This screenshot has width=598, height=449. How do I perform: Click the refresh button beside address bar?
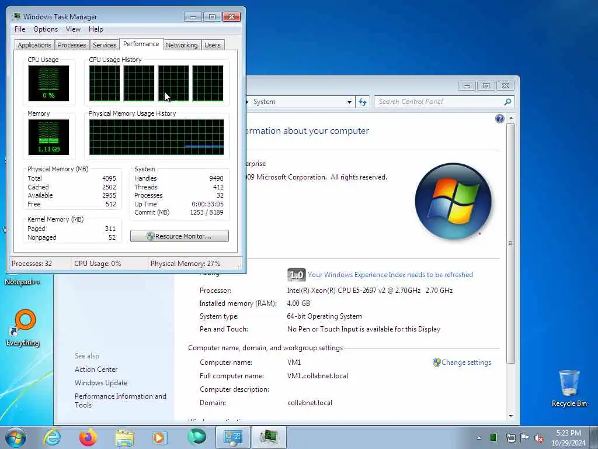[x=362, y=102]
